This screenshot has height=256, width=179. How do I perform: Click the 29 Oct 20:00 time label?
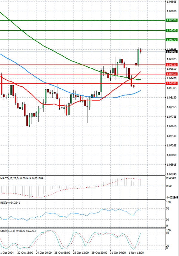(99, 253)
